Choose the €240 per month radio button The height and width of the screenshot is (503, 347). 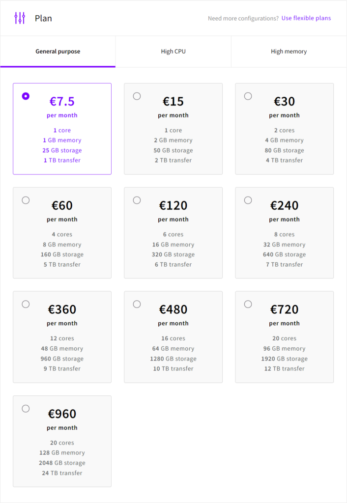248,200
